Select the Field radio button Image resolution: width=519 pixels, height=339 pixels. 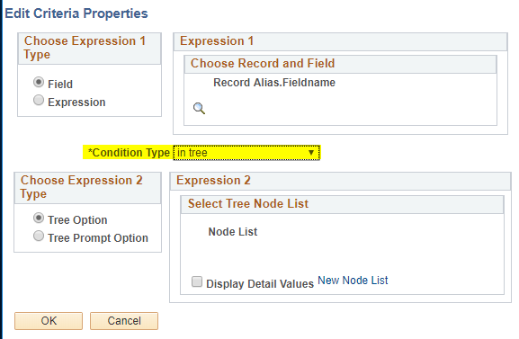39,82
